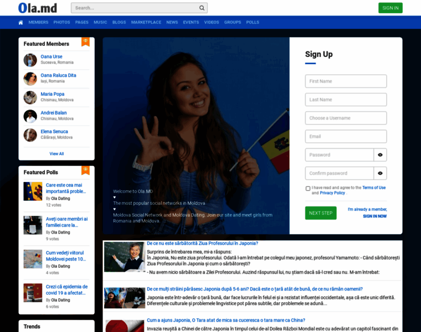Open the Pages menu item
This screenshot has width=421, height=332.
[82, 22]
